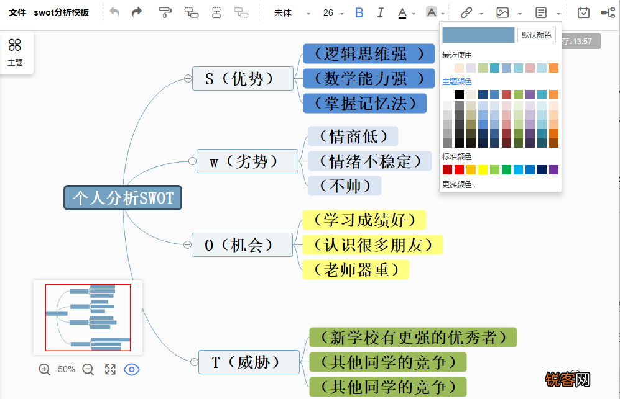Select the format painter tool

165,12
